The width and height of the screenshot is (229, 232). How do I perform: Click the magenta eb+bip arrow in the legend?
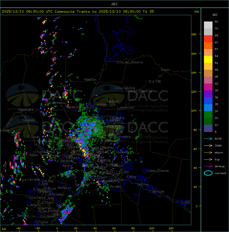tap(208, 166)
